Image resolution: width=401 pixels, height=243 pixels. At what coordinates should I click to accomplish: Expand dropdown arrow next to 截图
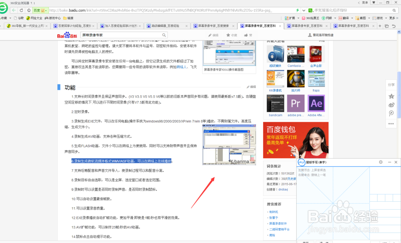[x=369, y=18]
